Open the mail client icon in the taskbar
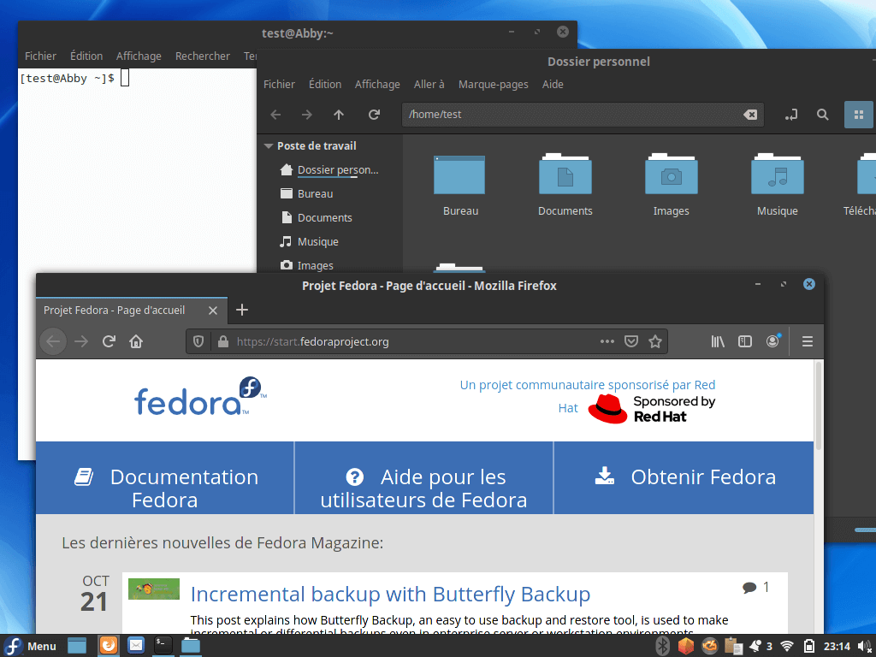Image resolution: width=876 pixels, height=657 pixels. 136,646
